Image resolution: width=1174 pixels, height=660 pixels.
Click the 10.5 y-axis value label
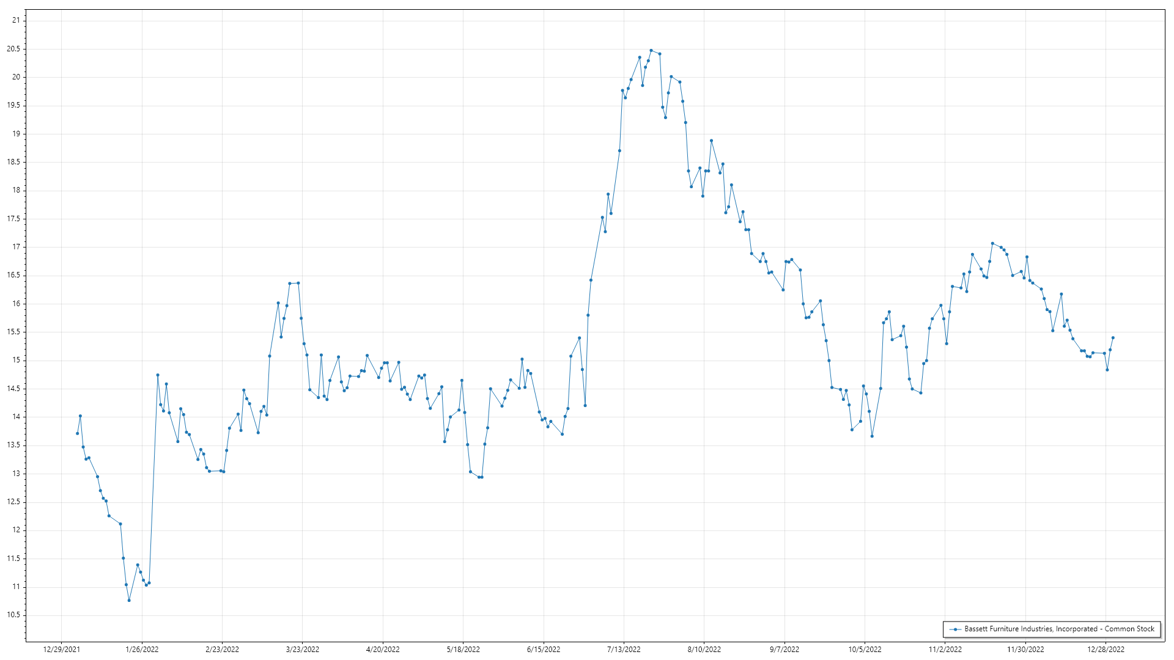coord(13,615)
